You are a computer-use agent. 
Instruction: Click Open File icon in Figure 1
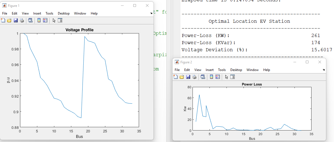coord(9,20)
